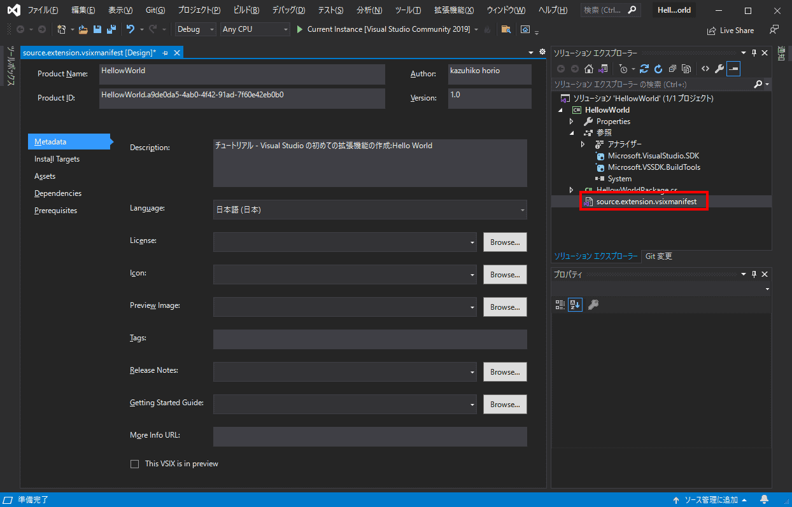Switch to the Git 変更 tab
Screen dimensions: 792x507
(658, 256)
